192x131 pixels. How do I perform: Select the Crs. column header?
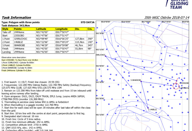click(90, 29)
